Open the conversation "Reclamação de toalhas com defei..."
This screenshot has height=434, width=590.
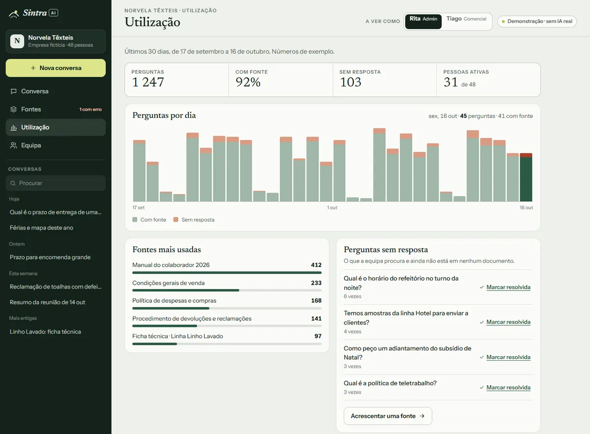click(56, 287)
